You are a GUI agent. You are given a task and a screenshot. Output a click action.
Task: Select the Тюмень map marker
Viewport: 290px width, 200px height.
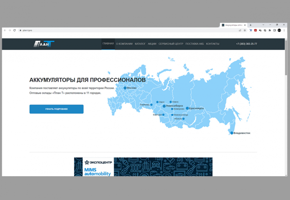(151, 105)
